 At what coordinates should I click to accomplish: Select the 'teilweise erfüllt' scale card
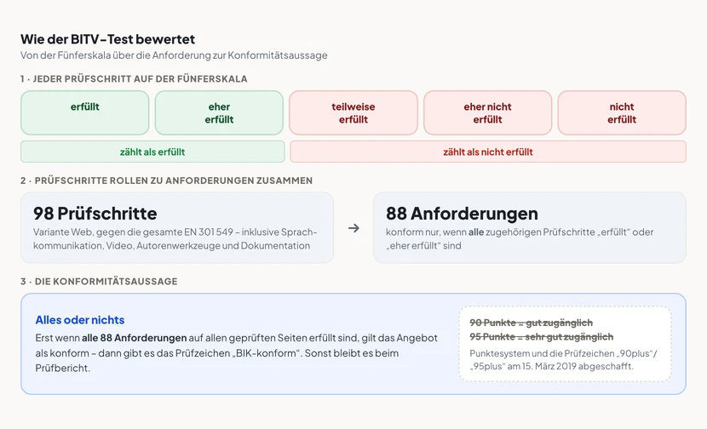click(x=353, y=112)
